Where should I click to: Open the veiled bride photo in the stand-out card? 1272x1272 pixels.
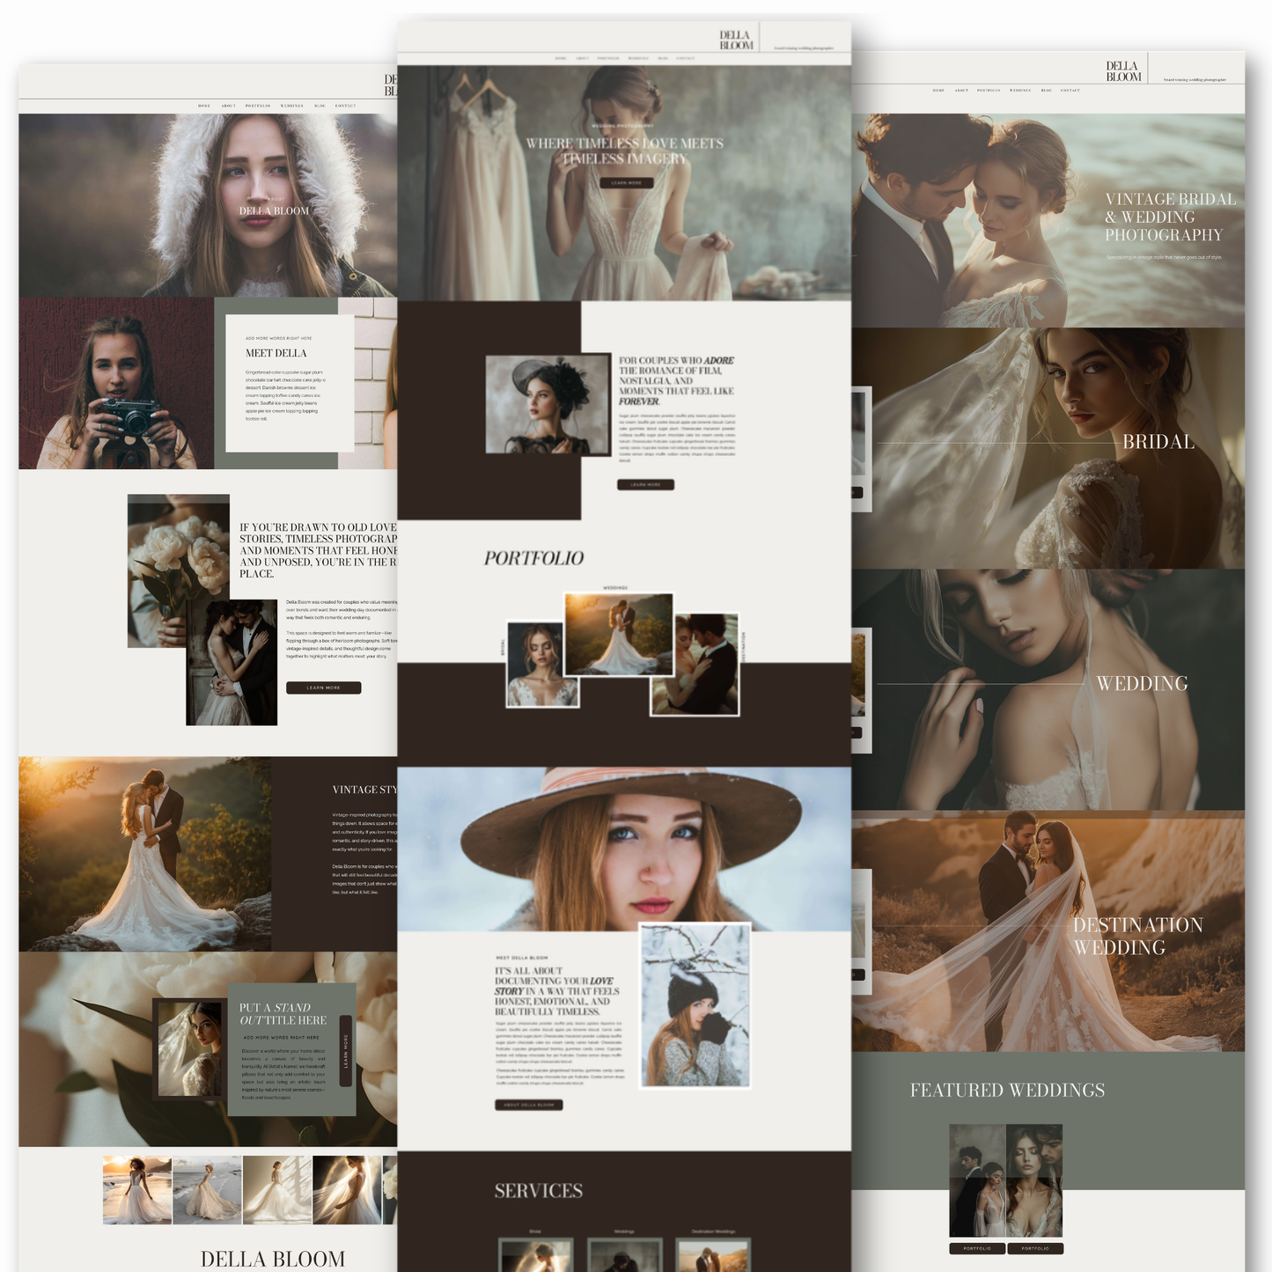(190, 1049)
